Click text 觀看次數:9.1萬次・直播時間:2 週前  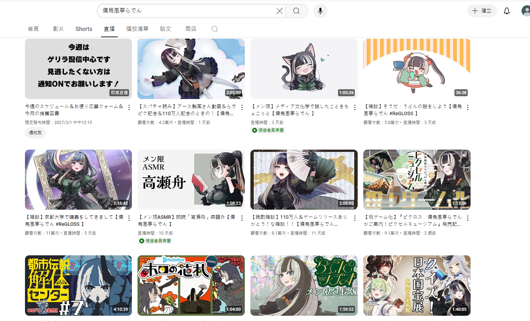point(400,233)
